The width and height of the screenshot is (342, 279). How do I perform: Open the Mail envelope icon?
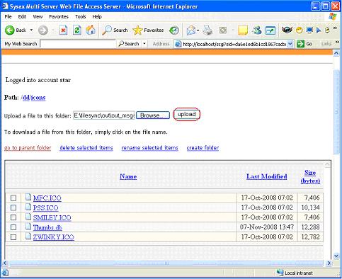pos(191,30)
